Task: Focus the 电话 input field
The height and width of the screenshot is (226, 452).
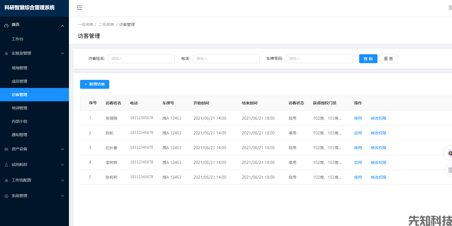Action: [226, 59]
